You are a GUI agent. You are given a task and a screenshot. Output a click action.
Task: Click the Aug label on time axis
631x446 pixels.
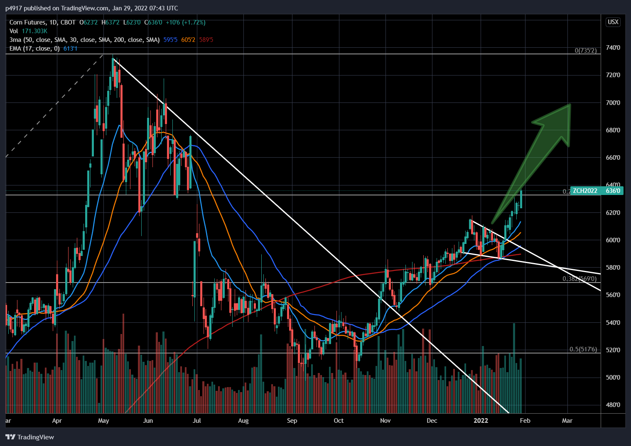[243, 421]
